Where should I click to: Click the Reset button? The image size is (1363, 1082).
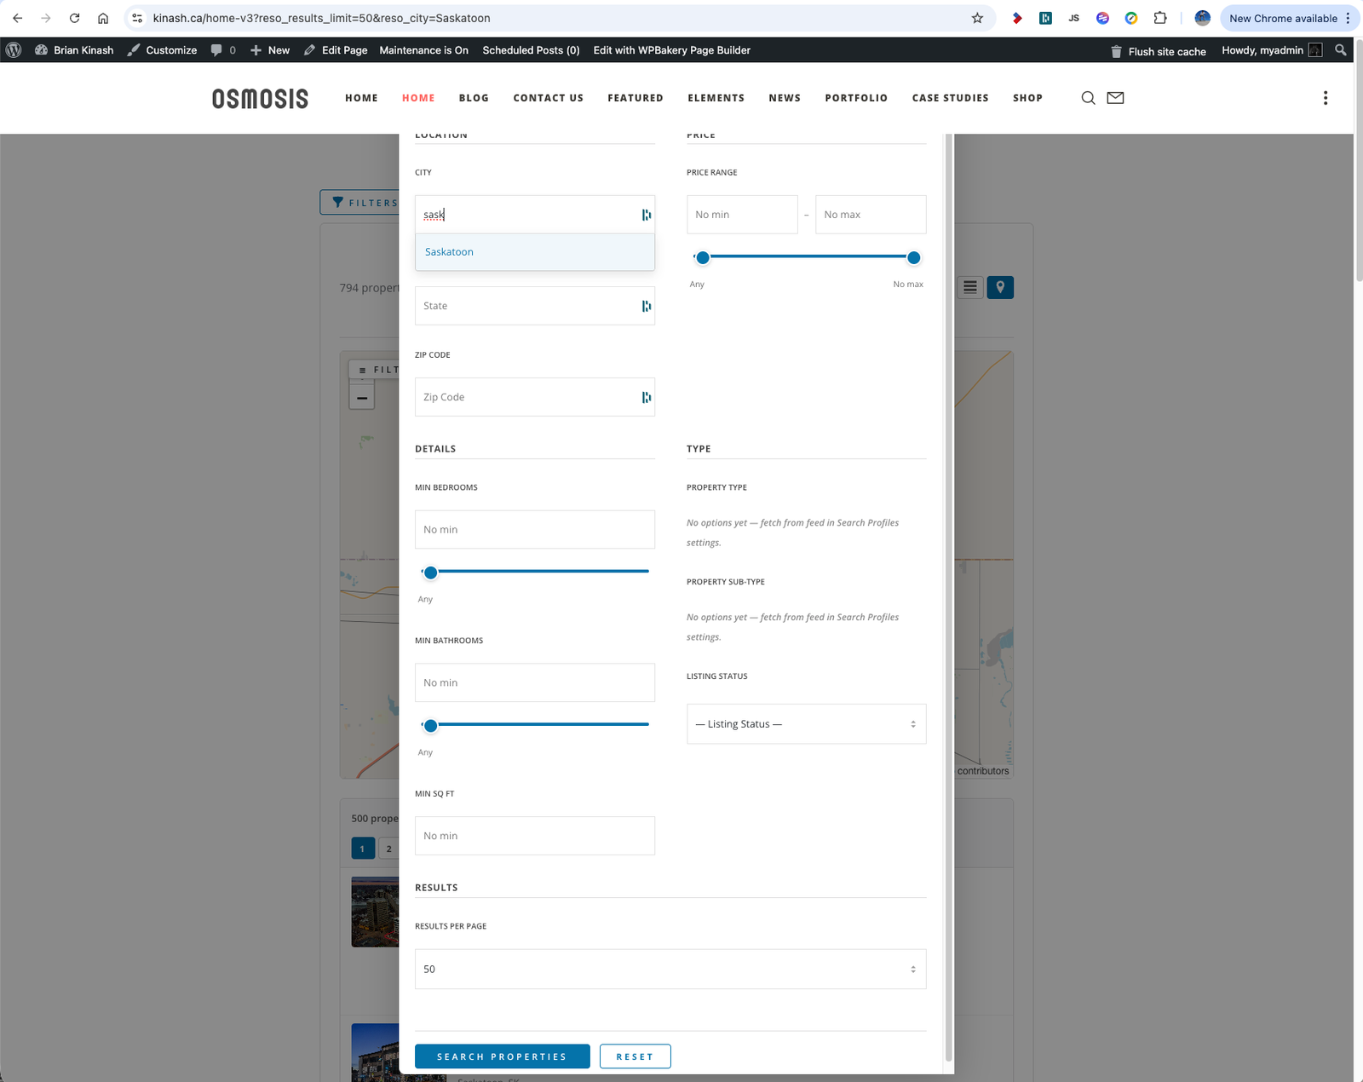[x=635, y=1056]
